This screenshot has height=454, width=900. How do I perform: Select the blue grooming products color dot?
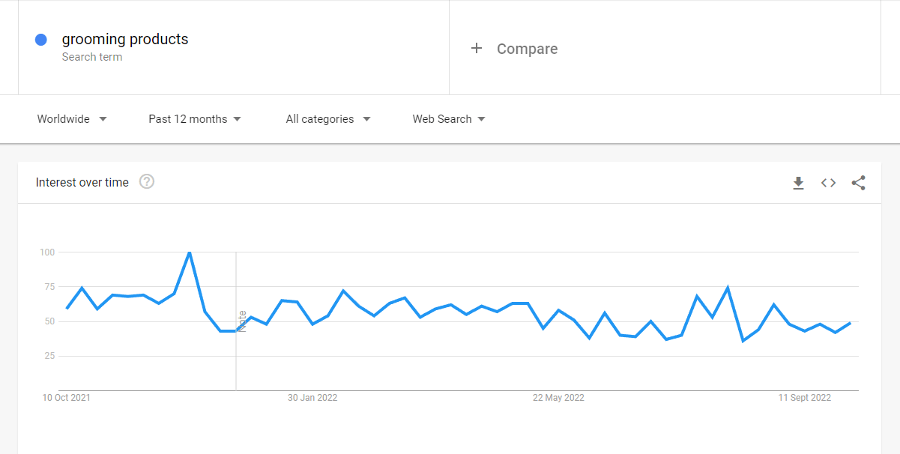(41, 40)
